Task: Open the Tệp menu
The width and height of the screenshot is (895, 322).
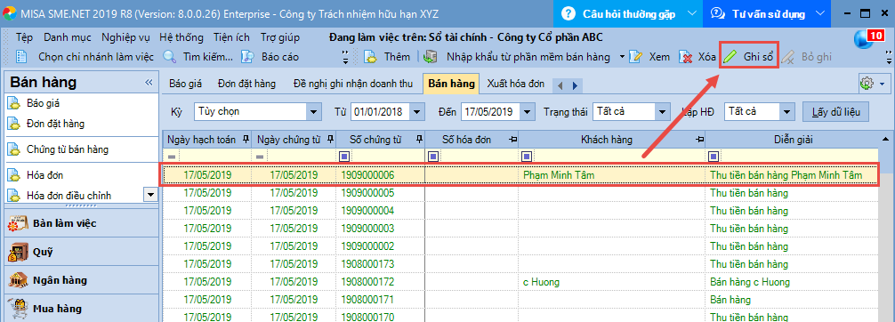Action: tap(25, 37)
